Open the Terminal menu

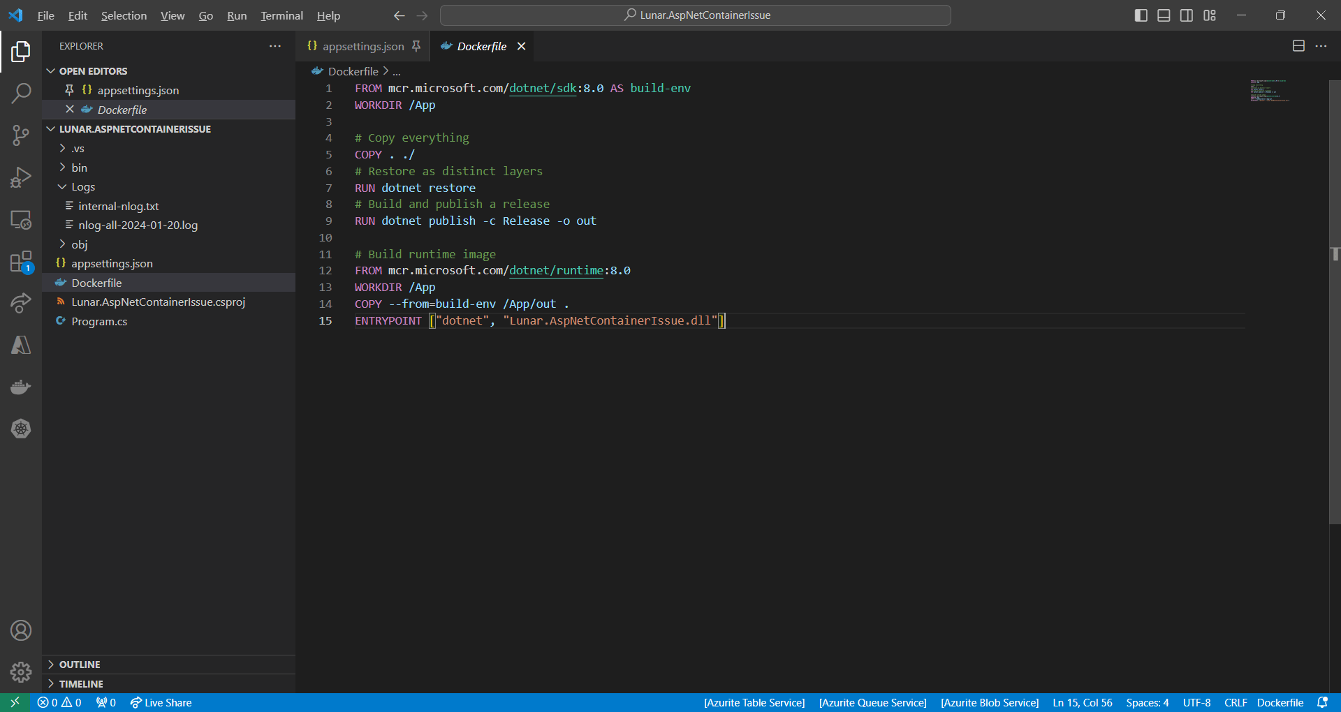click(x=281, y=15)
